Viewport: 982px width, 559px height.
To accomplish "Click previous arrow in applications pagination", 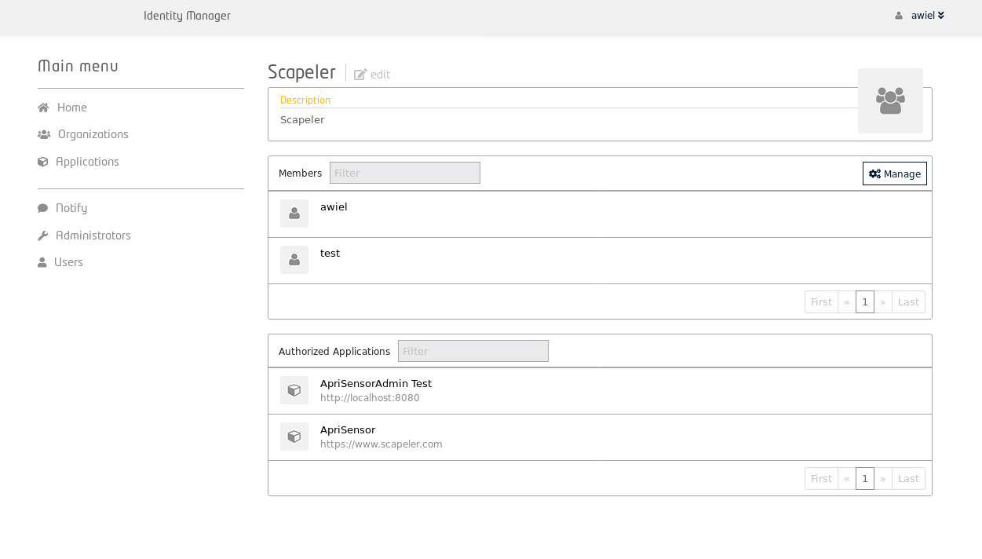I will coord(847,479).
